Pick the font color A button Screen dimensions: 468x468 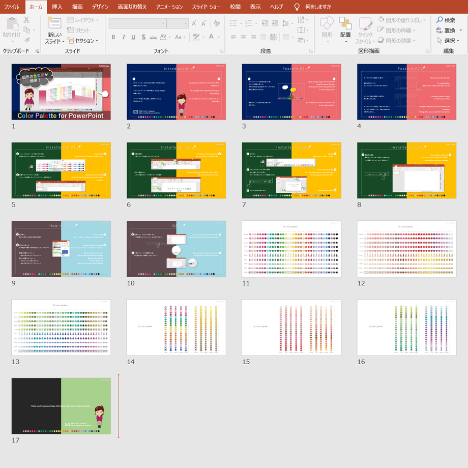point(211,37)
